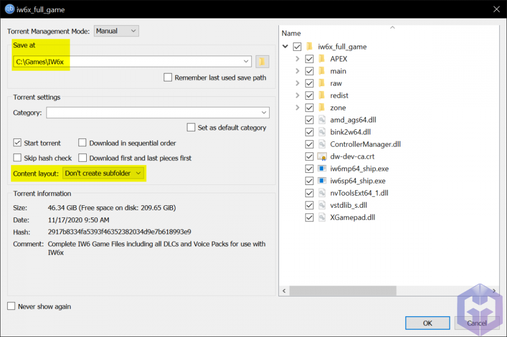The height and width of the screenshot is (337, 507).
Task: Click the browse folder icon beside save path
Action: (x=262, y=62)
